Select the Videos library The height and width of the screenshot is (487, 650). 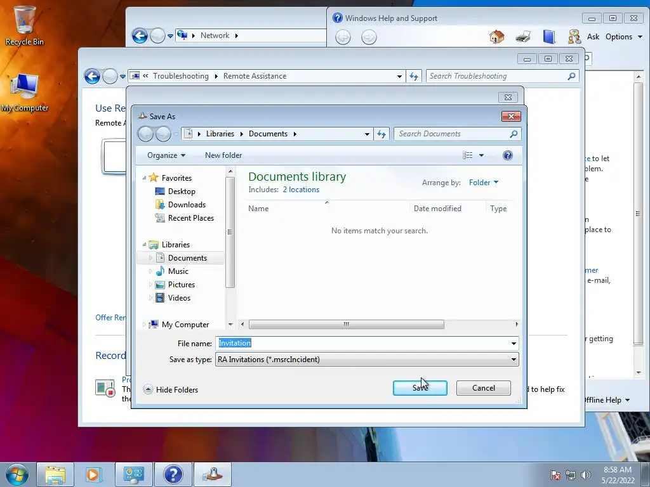(x=178, y=298)
